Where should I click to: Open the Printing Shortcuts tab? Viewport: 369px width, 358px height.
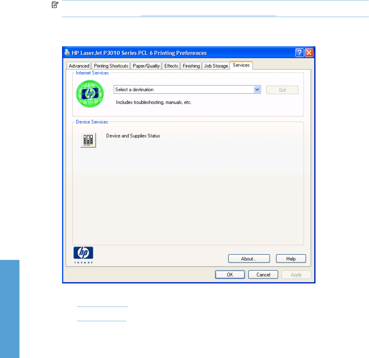111,66
